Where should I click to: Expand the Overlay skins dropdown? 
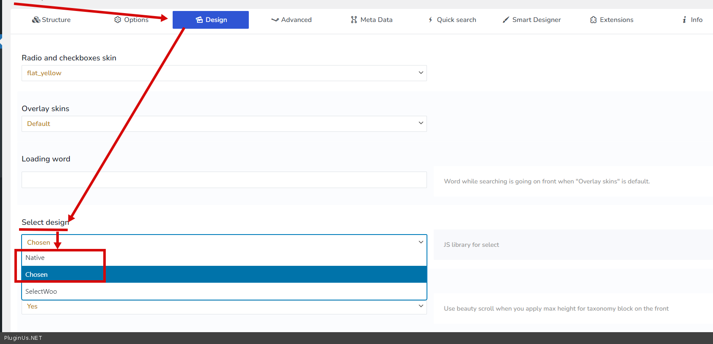point(224,124)
